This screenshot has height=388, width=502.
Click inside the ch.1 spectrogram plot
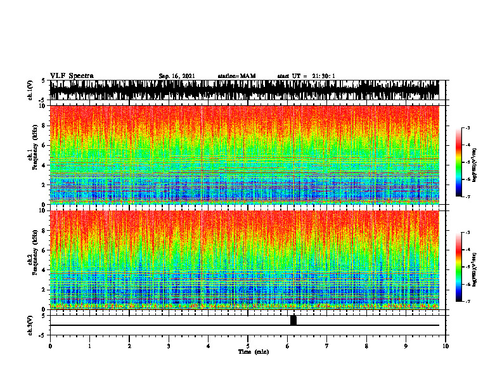(x=244, y=155)
